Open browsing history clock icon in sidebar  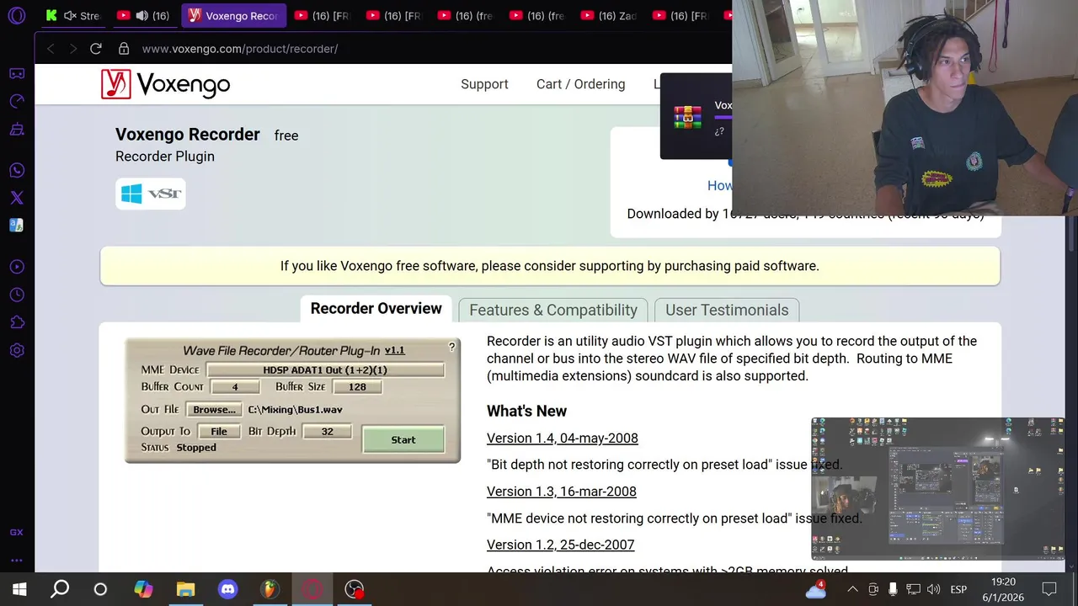(x=16, y=295)
